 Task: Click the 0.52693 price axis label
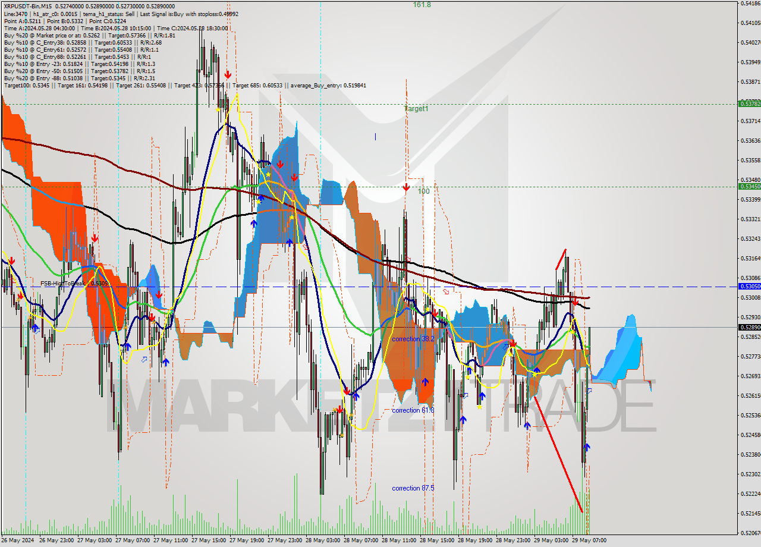click(x=751, y=376)
